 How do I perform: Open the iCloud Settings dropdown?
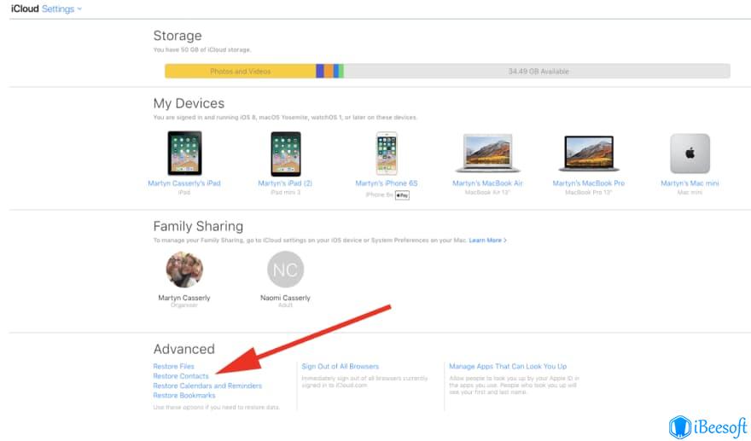click(x=61, y=9)
